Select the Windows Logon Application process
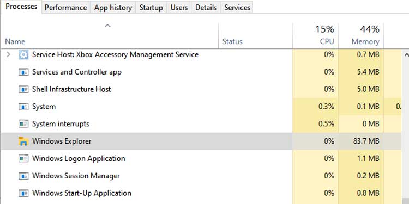The image size is (409, 204). (x=79, y=158)
